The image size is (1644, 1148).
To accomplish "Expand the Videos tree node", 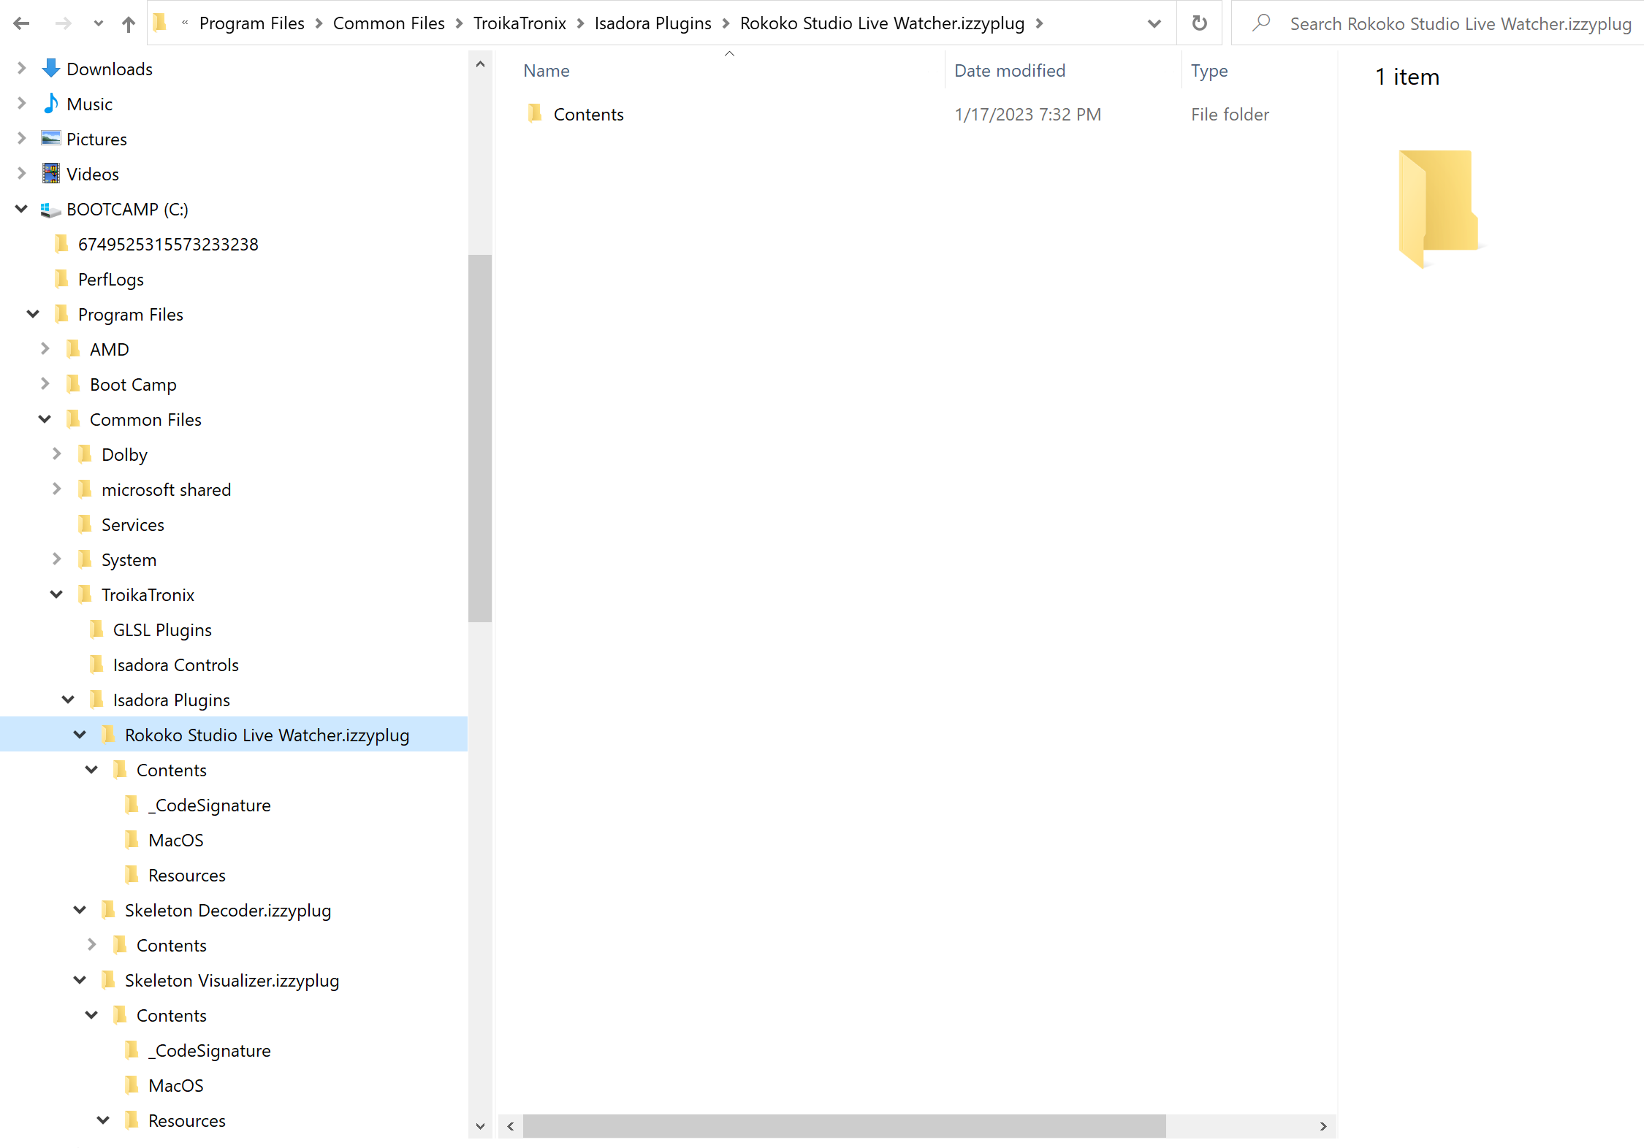I will point(22,173).
